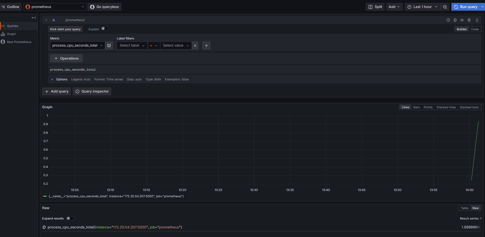The height and width of the screenshot is (237, 485).
Task: Collapse query A row chevron
Action: (x=46, y=20)
